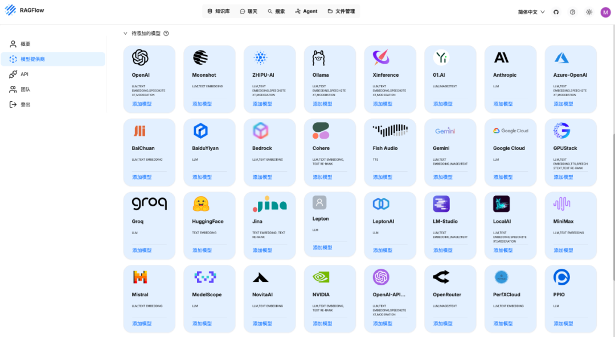Switch to the 文件管理 tab
This screenshot has height=337, width=615.
tap(341, 11)
